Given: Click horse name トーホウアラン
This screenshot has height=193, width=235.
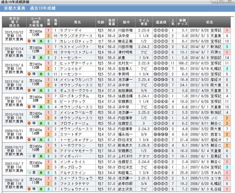Looking at the screenshot, I should [72, 146].
